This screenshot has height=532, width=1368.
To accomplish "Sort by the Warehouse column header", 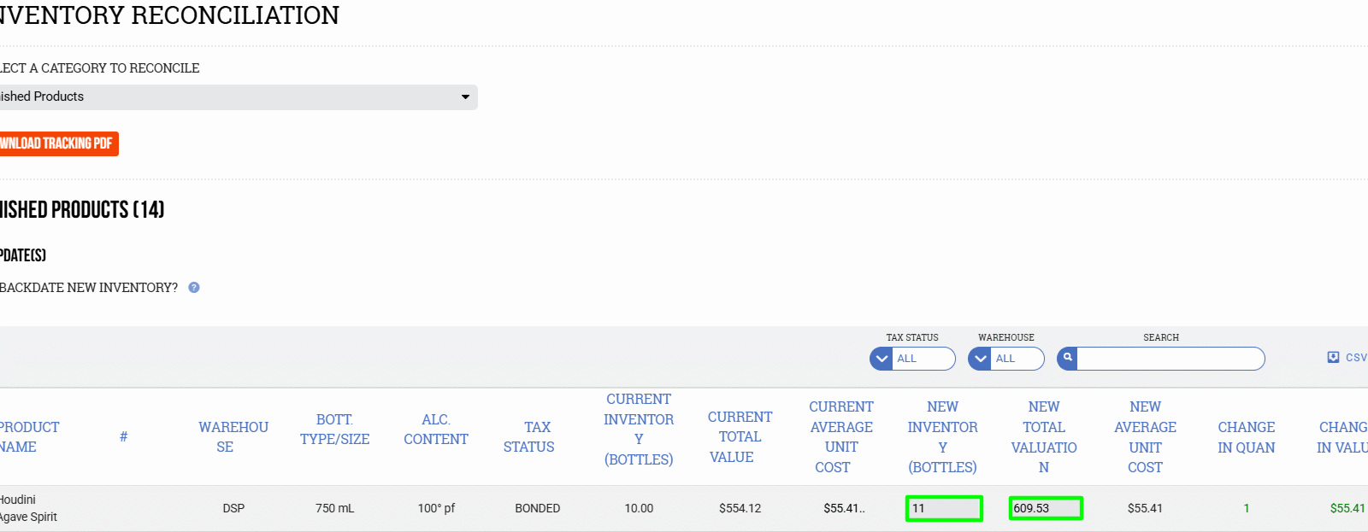I will [x=233, y=437].
